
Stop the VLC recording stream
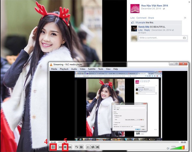tap(65, 147)
